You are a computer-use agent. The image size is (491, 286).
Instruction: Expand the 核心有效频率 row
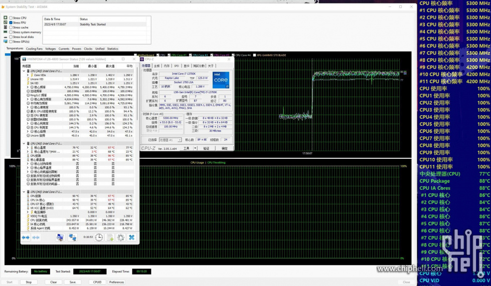[x=28, y=99]
